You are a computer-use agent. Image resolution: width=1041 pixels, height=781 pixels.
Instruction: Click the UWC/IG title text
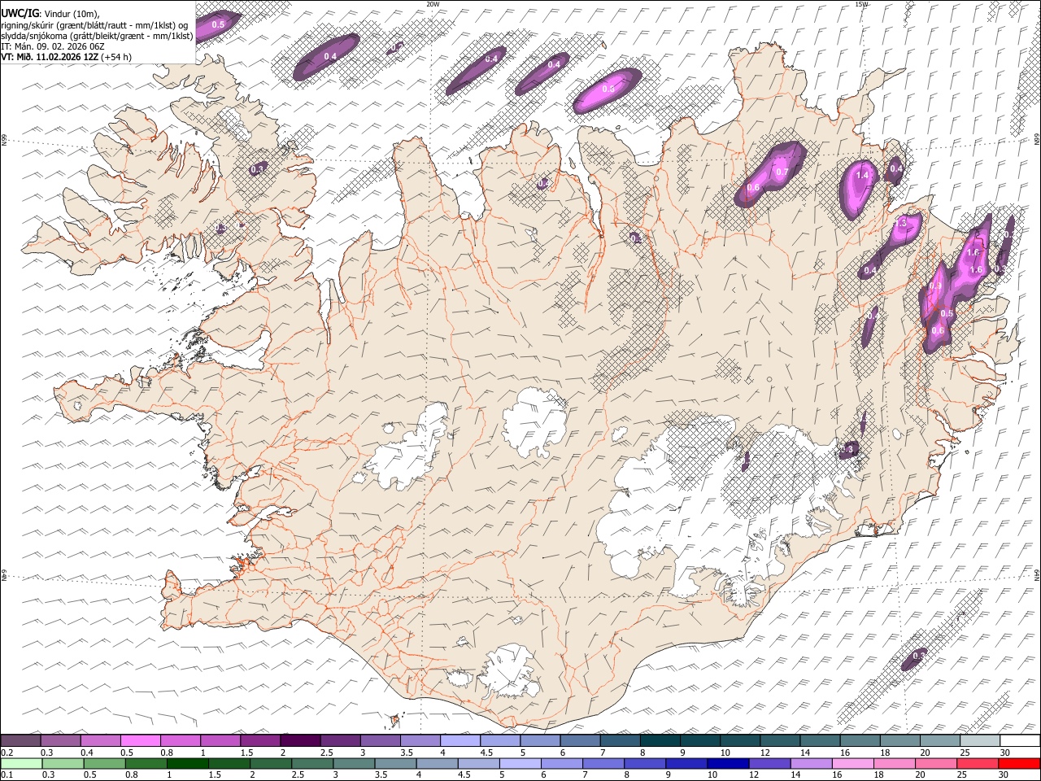click(20, 14)
